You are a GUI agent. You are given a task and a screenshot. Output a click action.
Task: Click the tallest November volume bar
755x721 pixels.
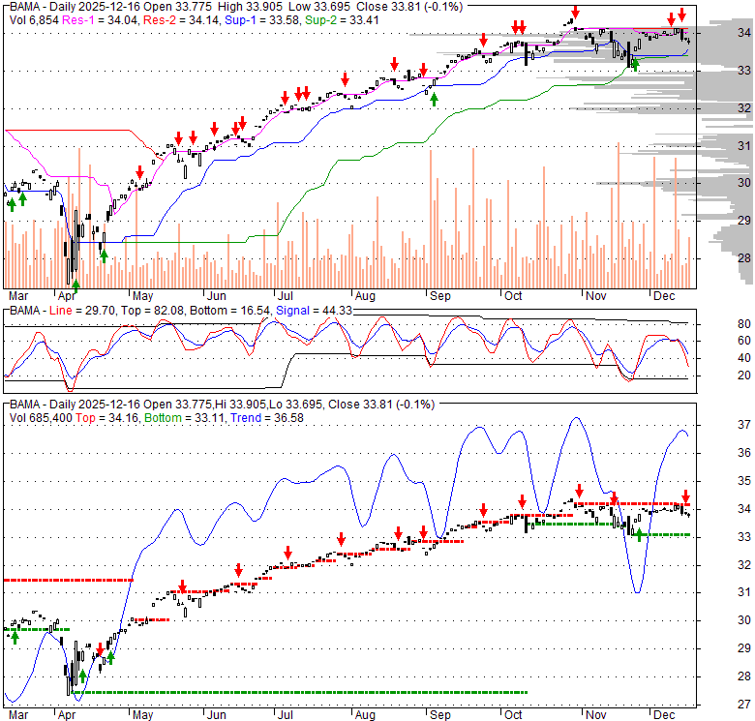coord(619,215)
